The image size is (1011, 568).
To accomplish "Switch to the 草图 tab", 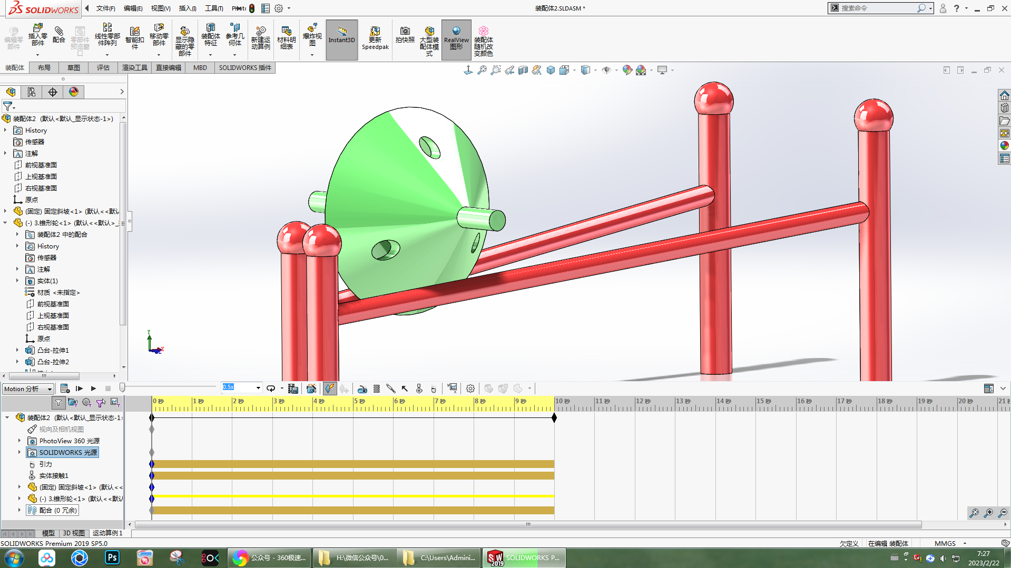I will point(74,68).
